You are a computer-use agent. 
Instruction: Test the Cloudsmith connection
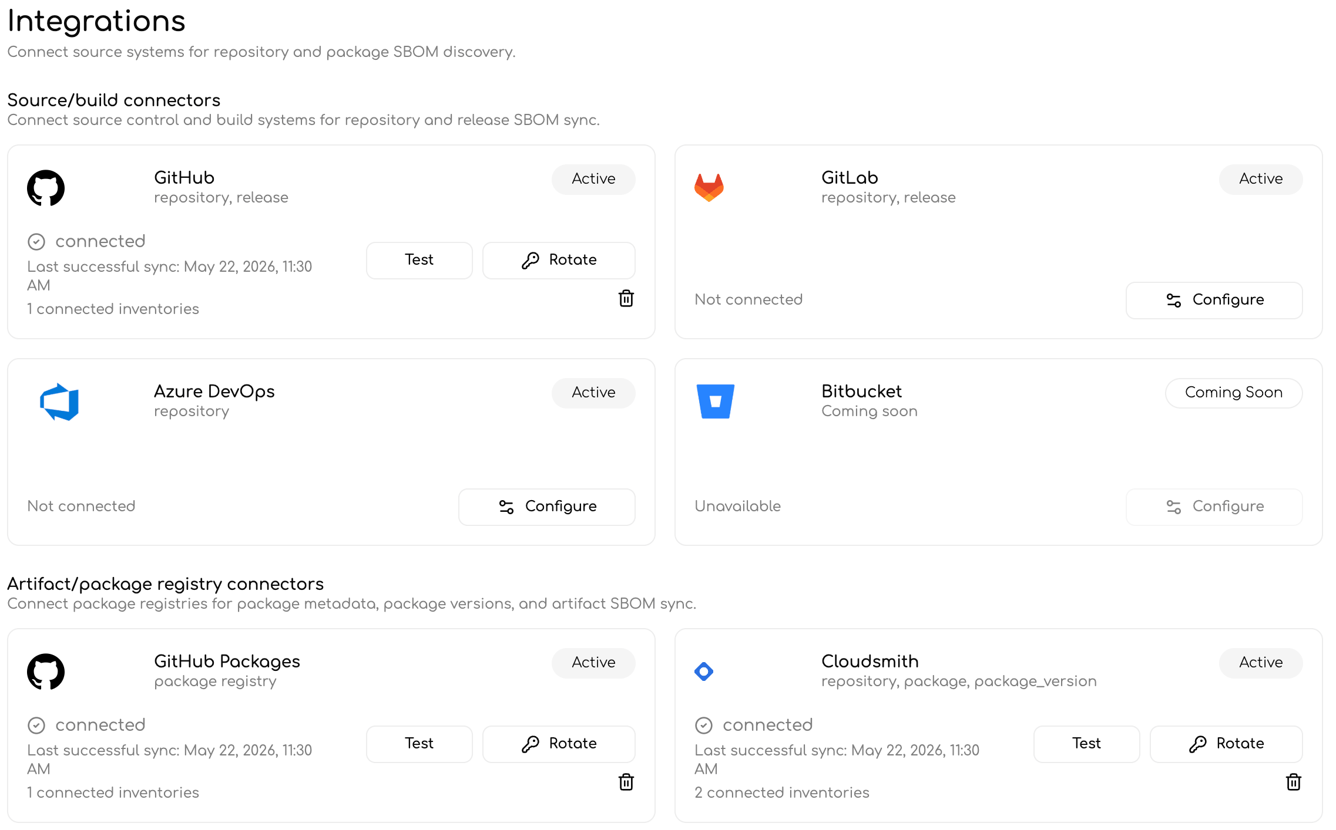[x=1087, y=744]
